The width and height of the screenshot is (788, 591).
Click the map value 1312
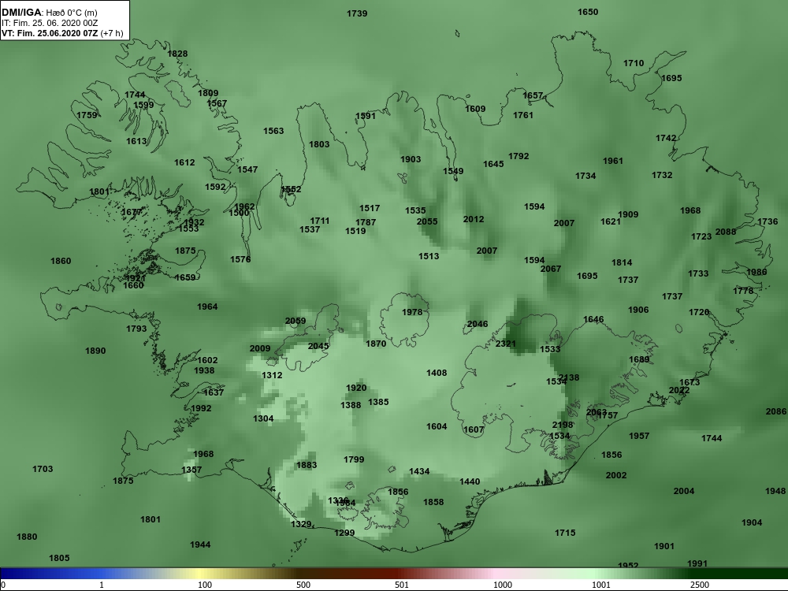[x=272, y=375]
